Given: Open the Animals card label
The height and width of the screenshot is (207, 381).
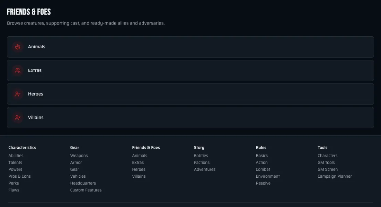Looking at the screenshot, I should [36, 47].
